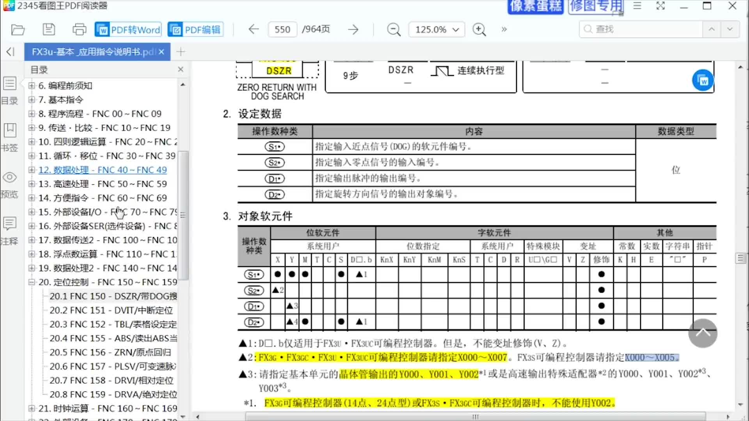Open file folder icon in toolbar

[x=18, y=30]
